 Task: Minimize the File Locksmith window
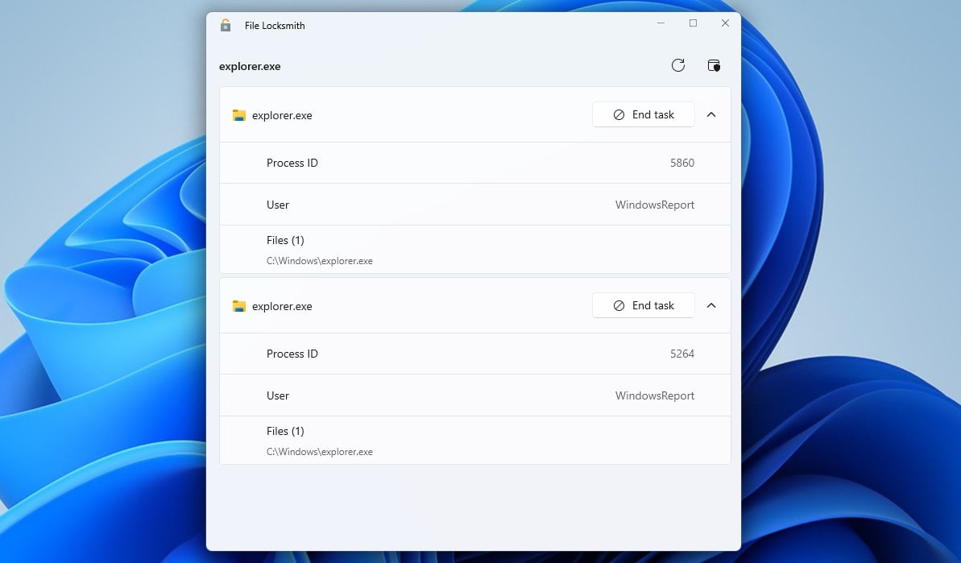(x=661, y=23)
